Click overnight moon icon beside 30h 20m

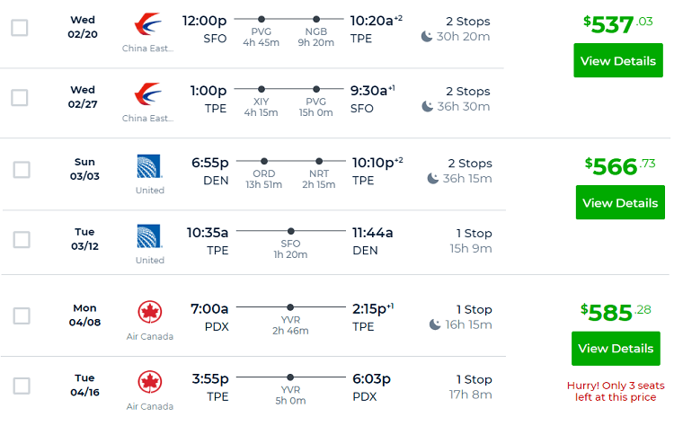426,37
